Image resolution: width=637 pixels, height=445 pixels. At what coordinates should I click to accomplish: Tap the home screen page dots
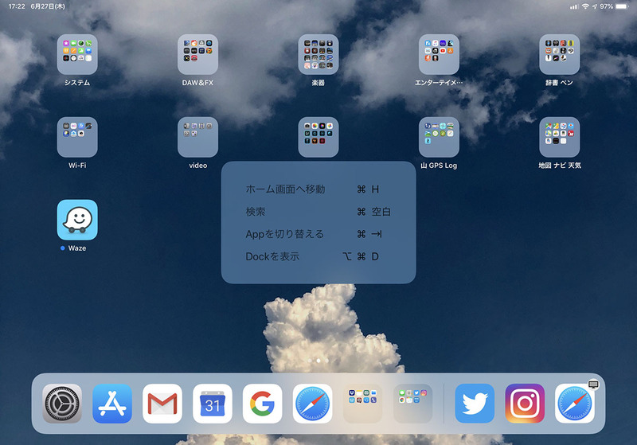click(318, 361)
